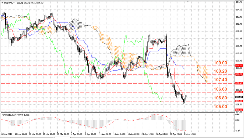Click the -1.17 value on MACD scale
The height and width of the screenshot is (138, 244).
coord(238,131)
